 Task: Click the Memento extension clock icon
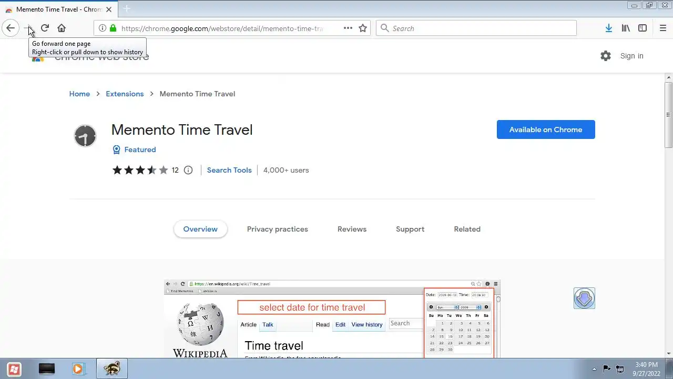pyautogui.click(x=85, y=136)
